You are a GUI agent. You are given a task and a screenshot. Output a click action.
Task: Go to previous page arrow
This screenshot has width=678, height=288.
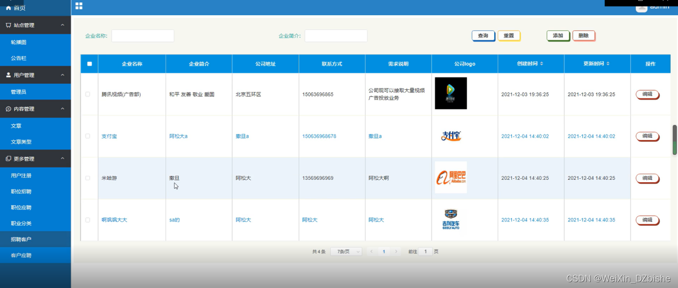(x=371, y=251)
